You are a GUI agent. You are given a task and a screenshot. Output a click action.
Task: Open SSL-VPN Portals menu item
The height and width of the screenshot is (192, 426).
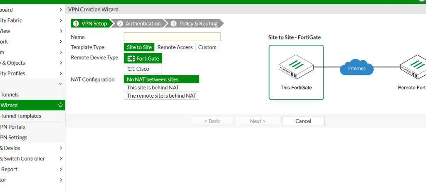tap(32, 127)
